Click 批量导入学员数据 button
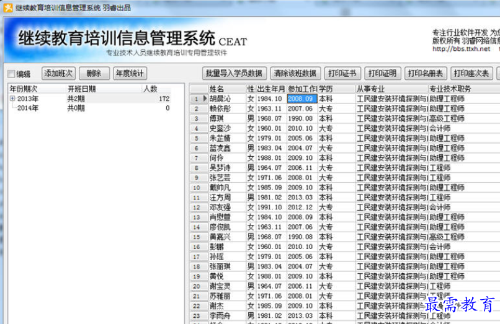 [234, 74]
